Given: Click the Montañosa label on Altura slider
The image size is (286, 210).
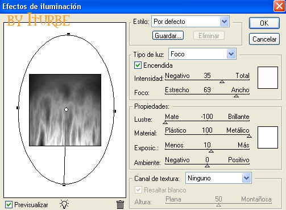Looking at the screenshot, I should pyautogui.click(x=256, y=199).
